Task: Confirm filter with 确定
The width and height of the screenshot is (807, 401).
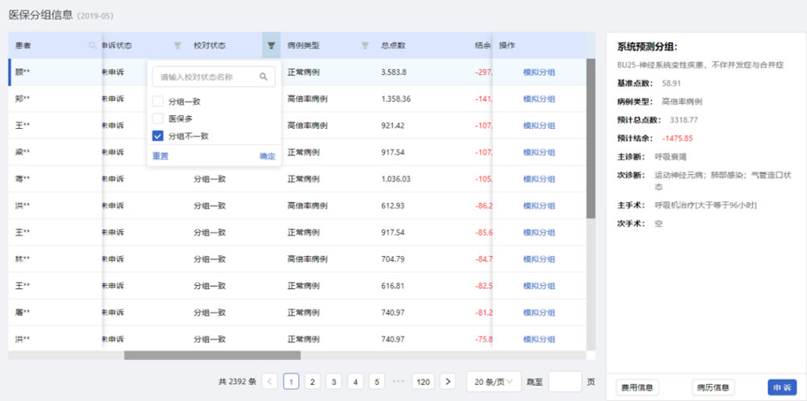Action: point(267,156)
